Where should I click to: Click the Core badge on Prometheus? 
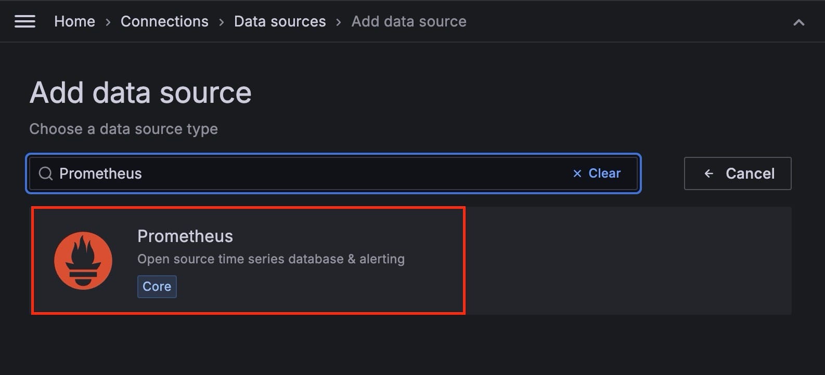pos(157,287)
